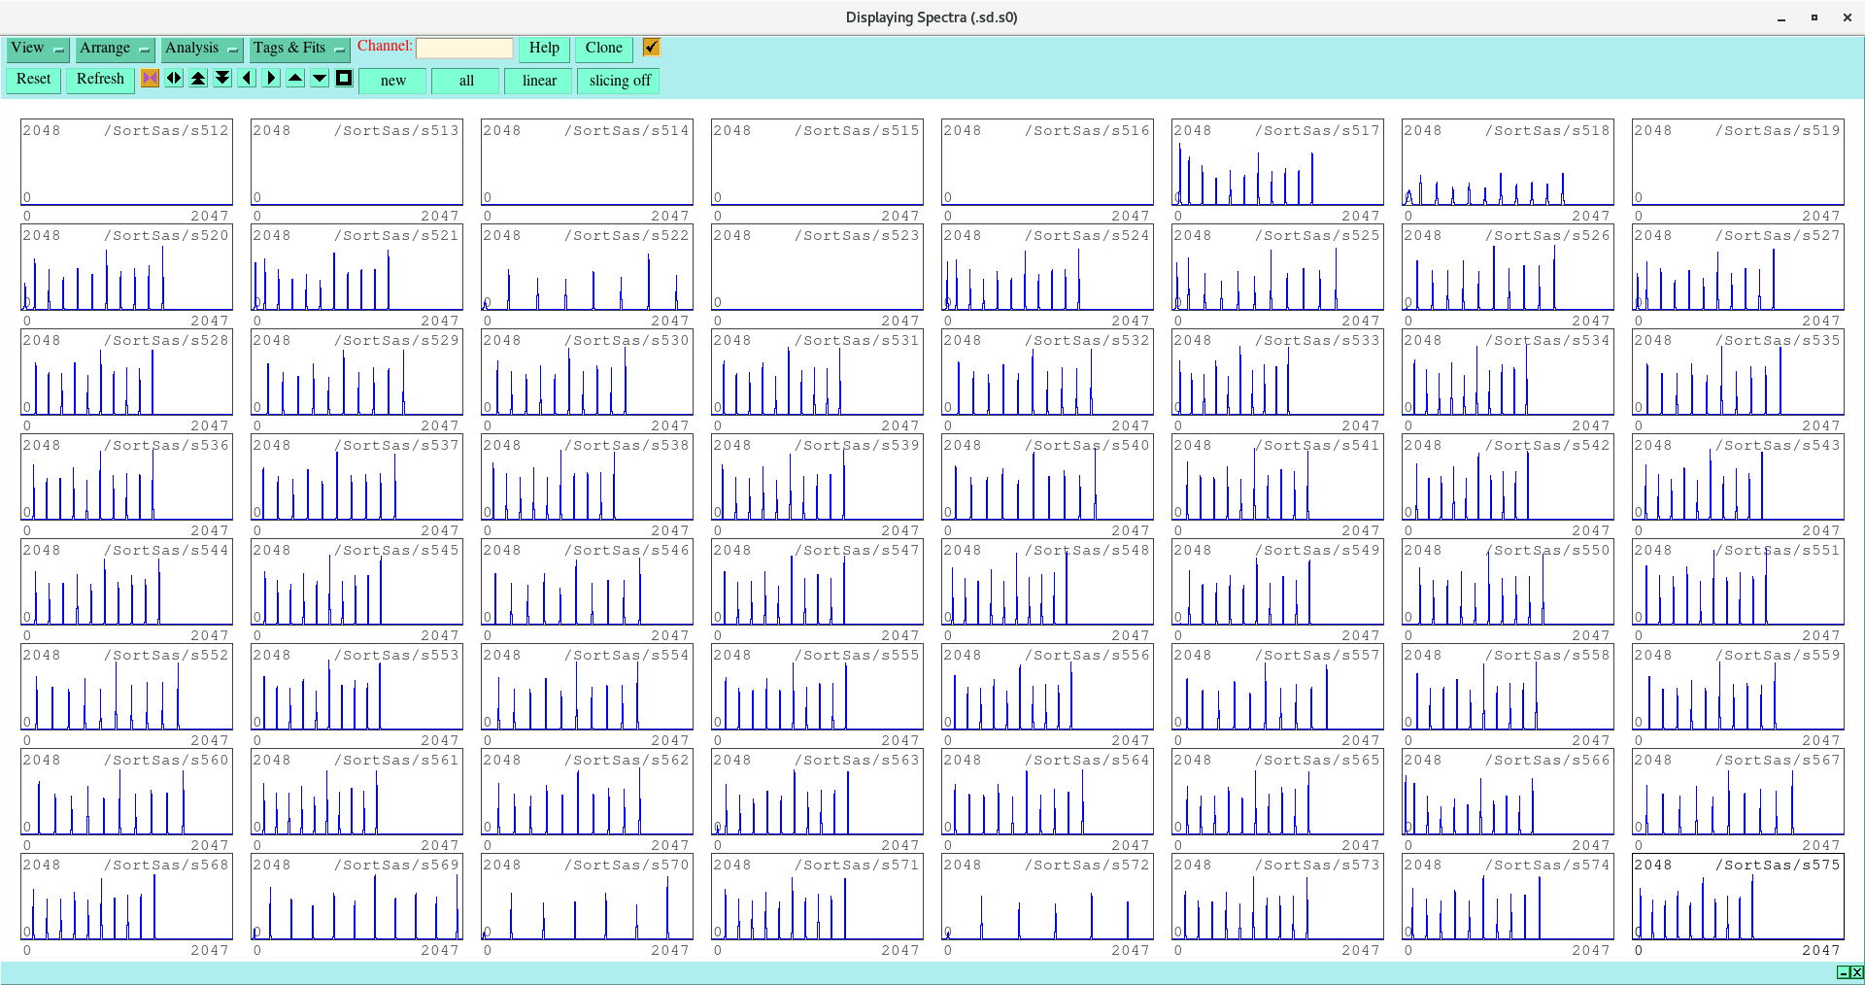
Task: Click the Help button
Action: coord(544,49)
